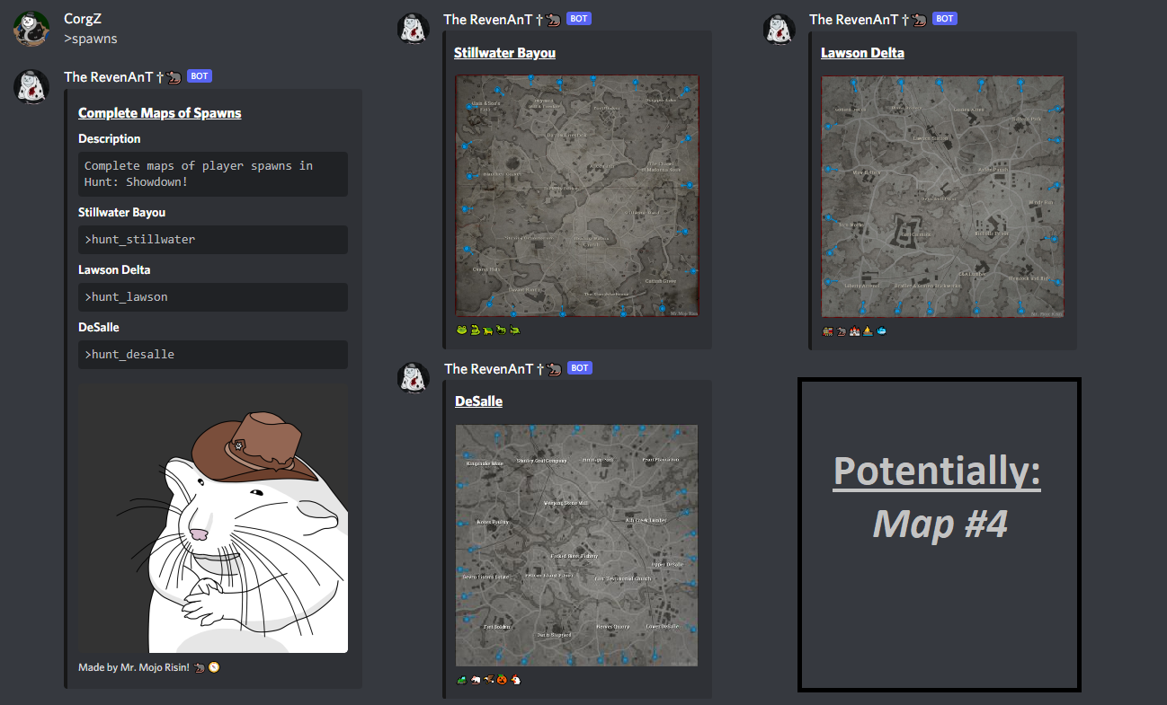Click the white mouse emoji under the DeSalle map
The width and height of the screenshot is (1167, 705).
[476, 680]
